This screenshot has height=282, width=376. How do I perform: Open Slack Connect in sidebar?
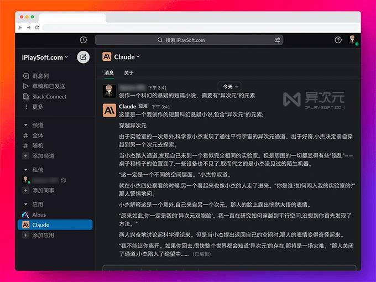click(45, 96)
